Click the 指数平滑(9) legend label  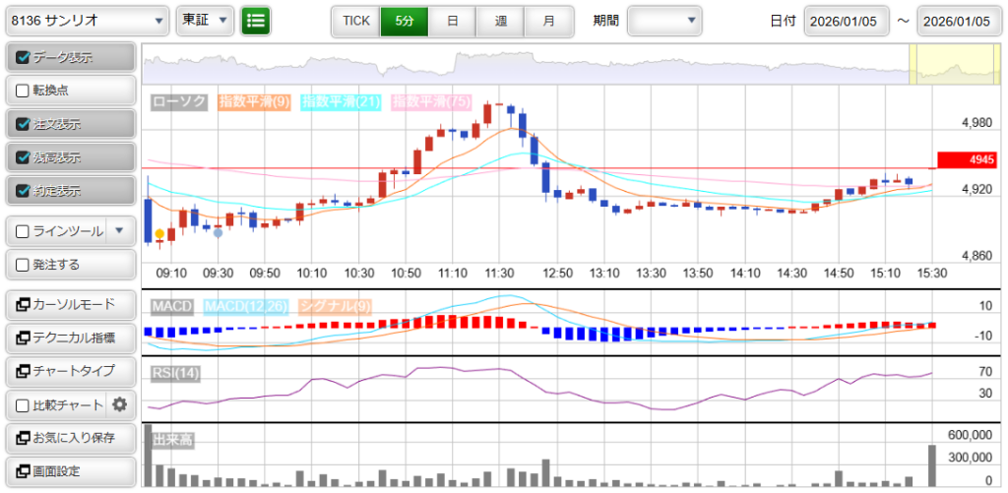(x=253, y=101)
